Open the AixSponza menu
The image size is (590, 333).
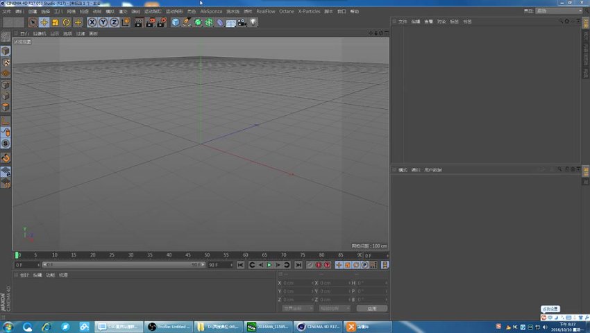point(211,11)
